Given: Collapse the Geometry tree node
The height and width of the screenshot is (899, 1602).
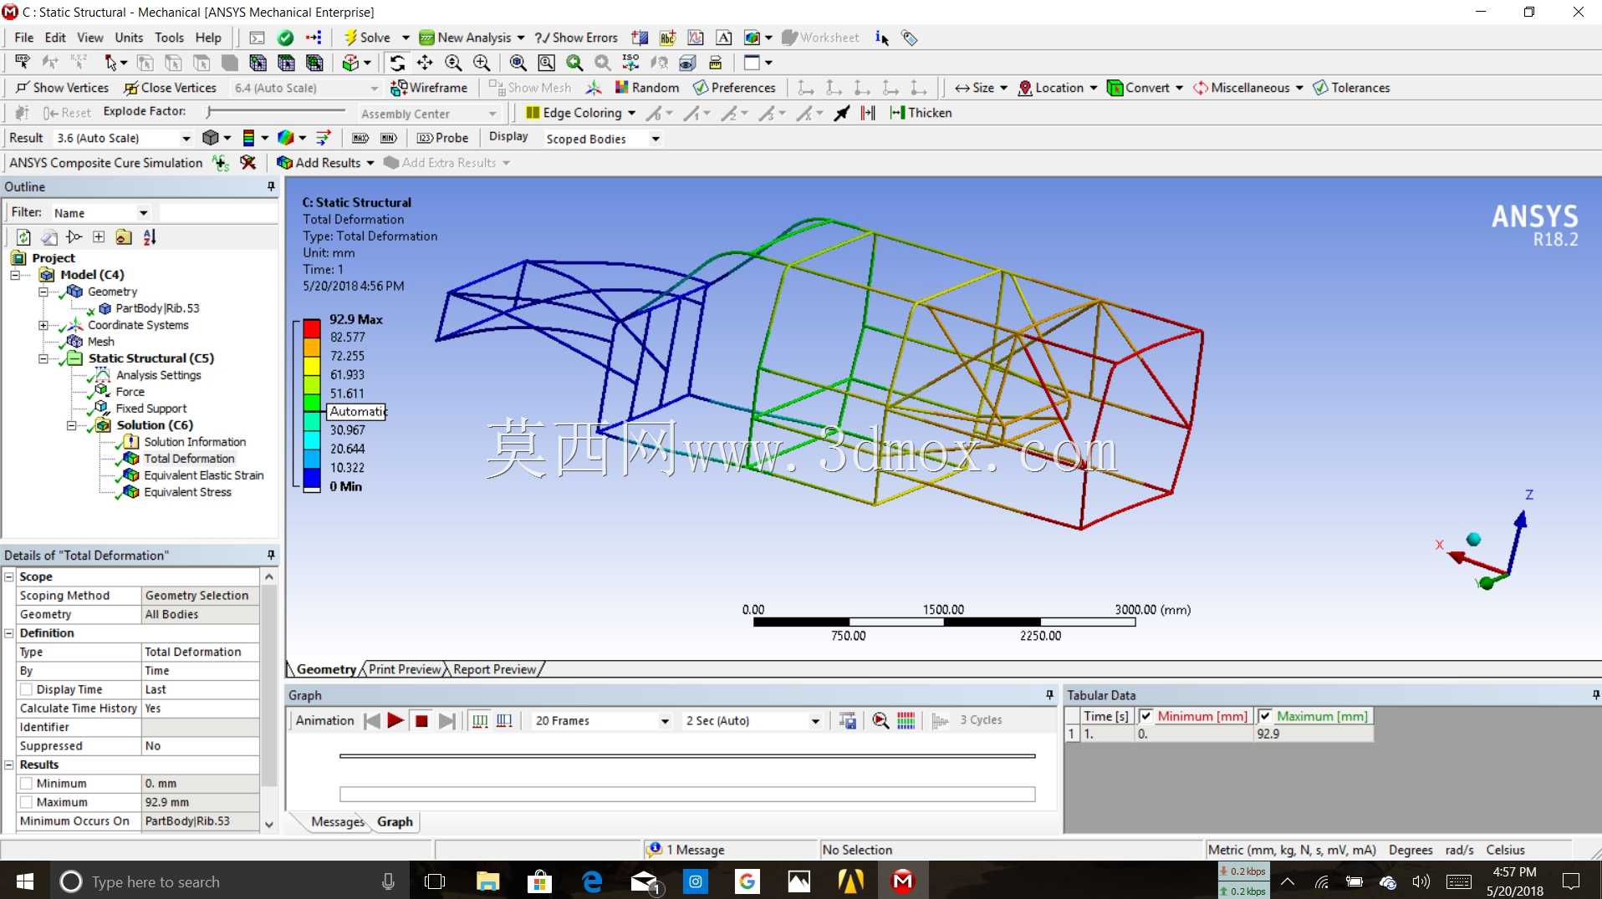Looking at the screenshot, I should [x=43, y=292].
